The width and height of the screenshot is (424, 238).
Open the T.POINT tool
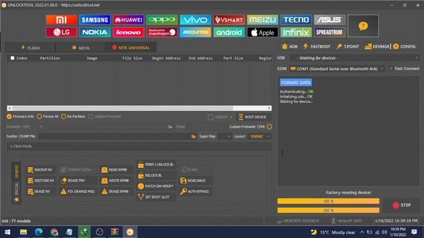tap(347, 46)
